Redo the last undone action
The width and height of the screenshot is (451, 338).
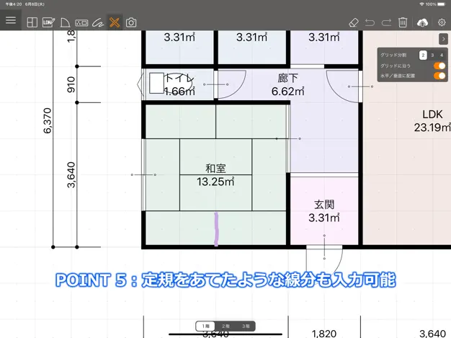386,22
